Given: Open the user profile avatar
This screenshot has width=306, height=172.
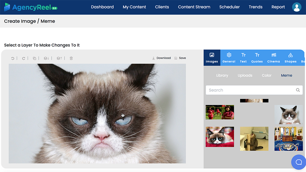Looking at the screenshot, I should click(x=297, y=7).
